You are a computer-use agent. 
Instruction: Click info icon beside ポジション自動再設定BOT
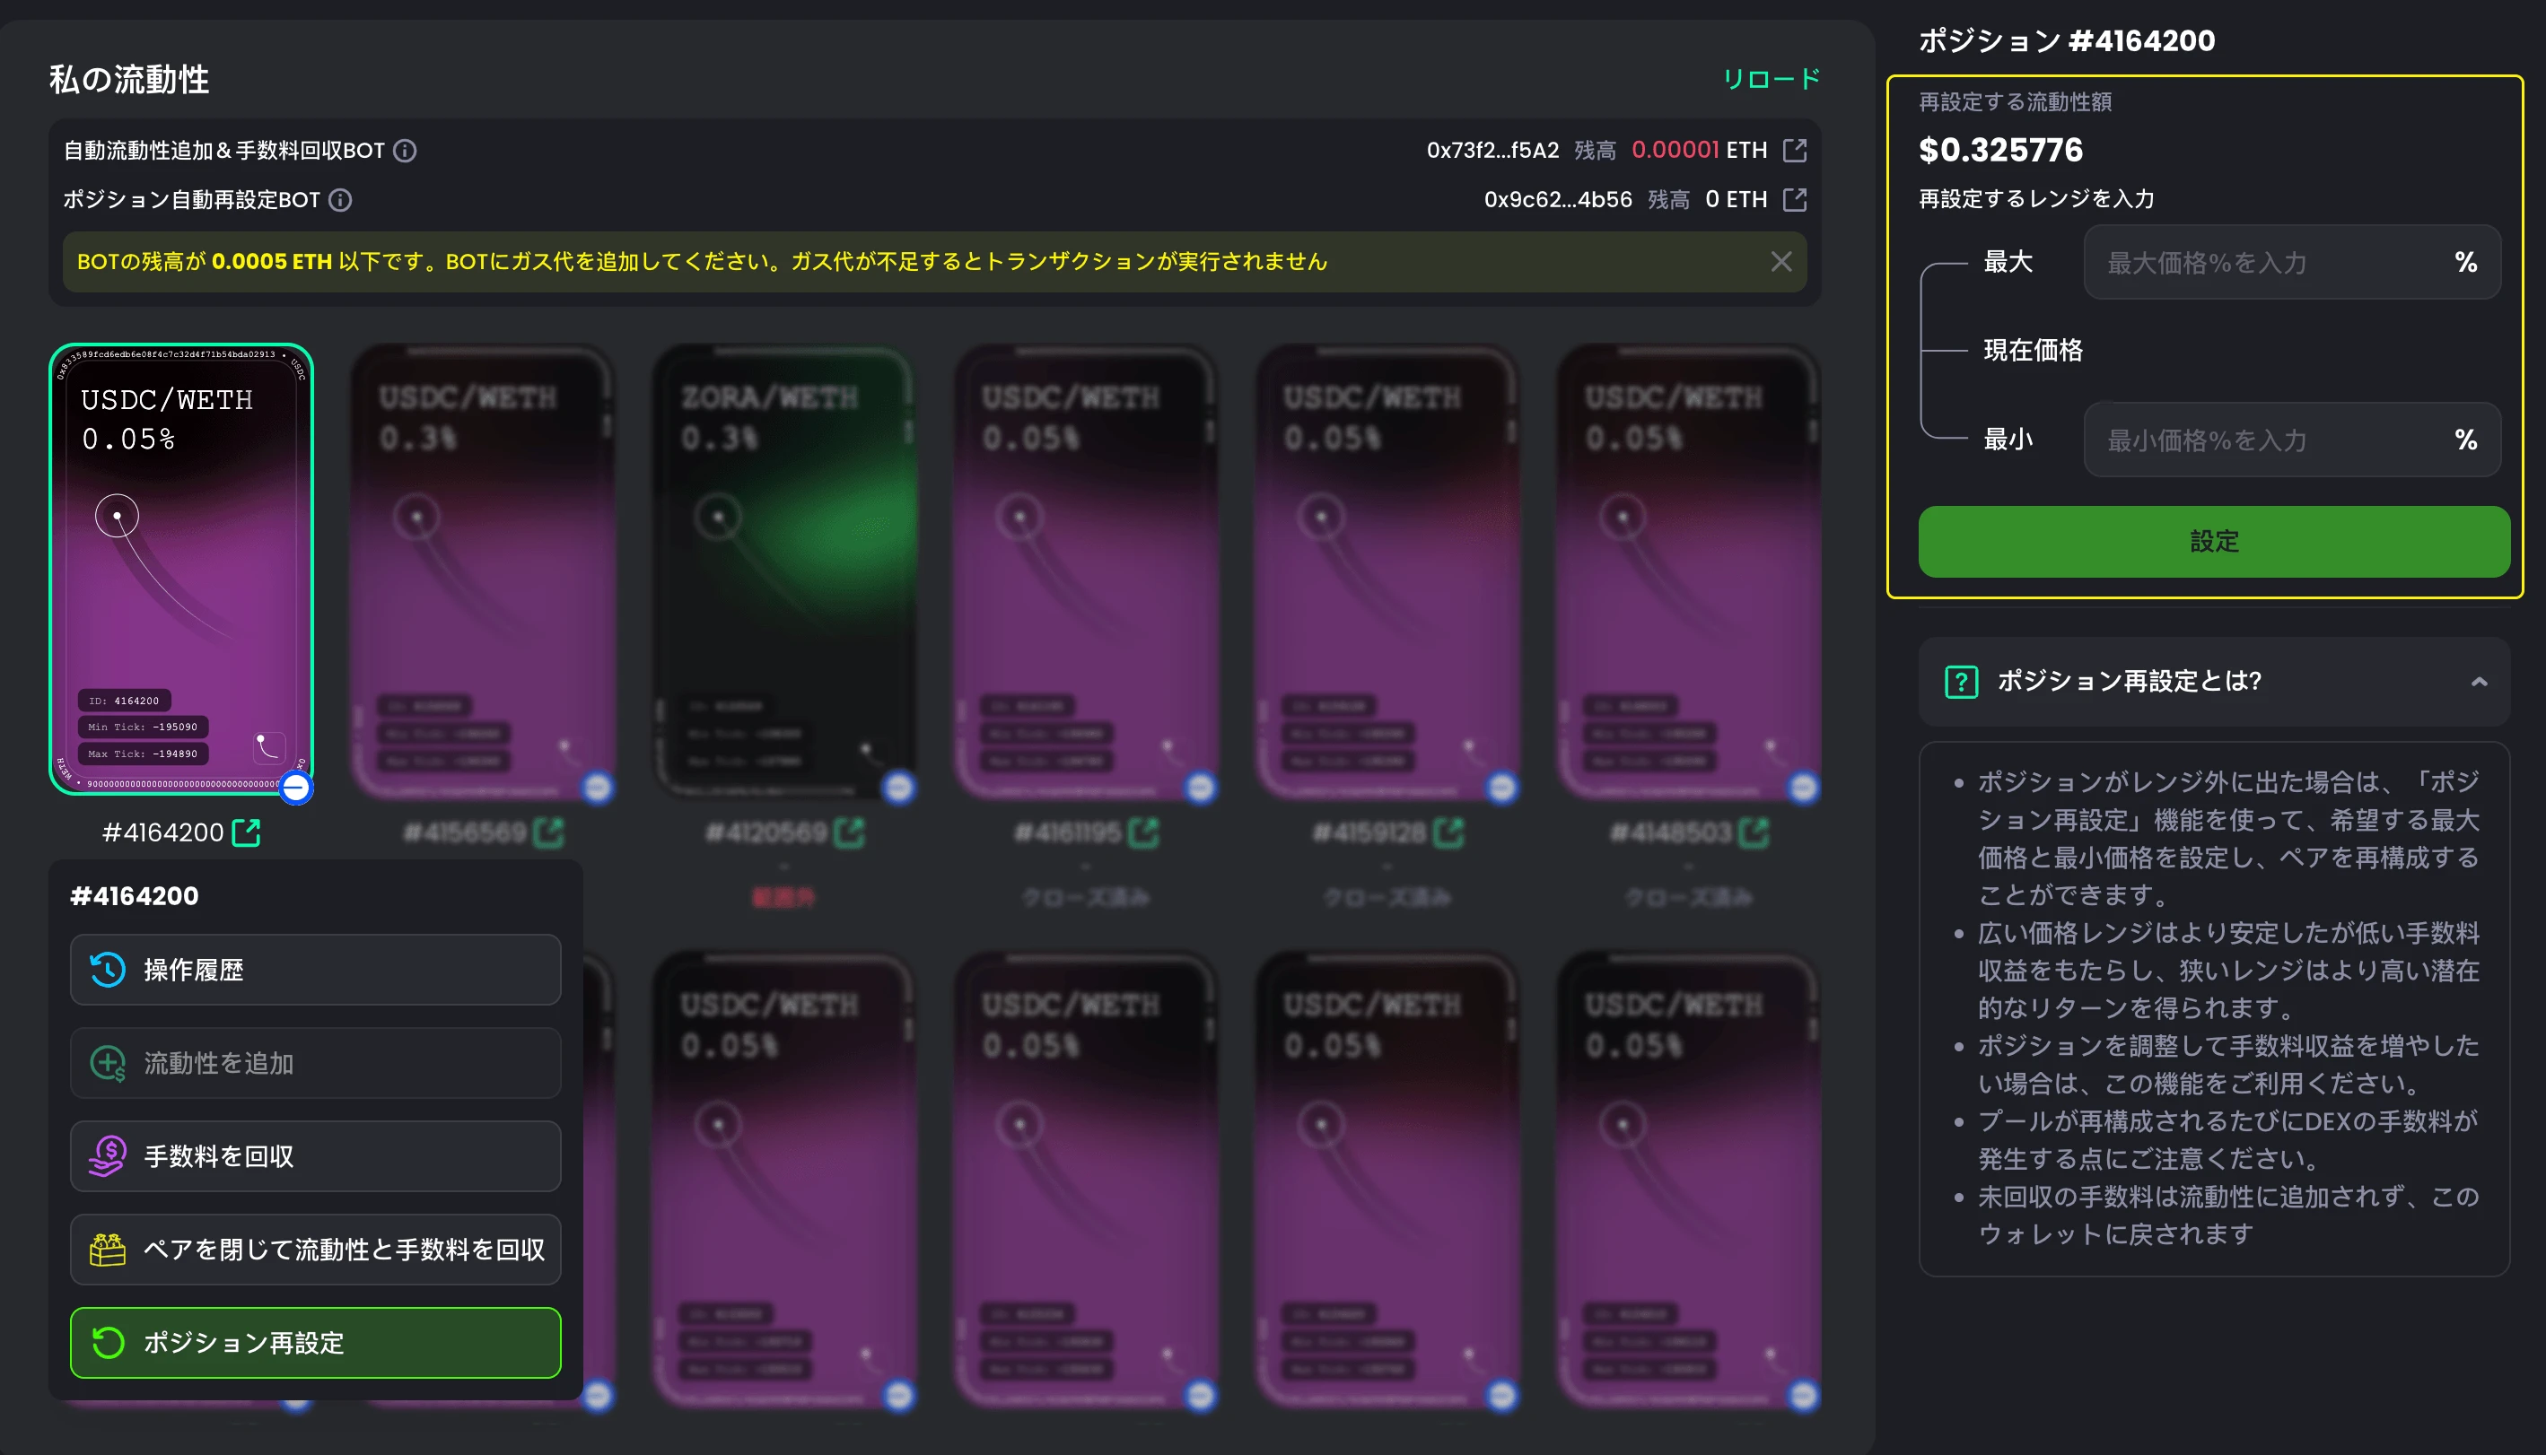pyautogui.click(x=341, y=200)
